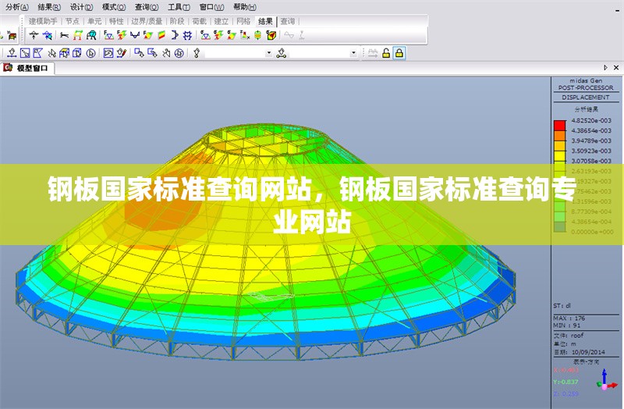
Task: Click the view axis triad icon
Action: click(605, 380)
